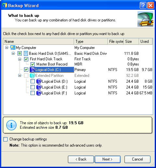Check the Logical Disk (F:) checkbox
Image resolution: width=156 pixels, height=168 pixels.
coord(32,93)
